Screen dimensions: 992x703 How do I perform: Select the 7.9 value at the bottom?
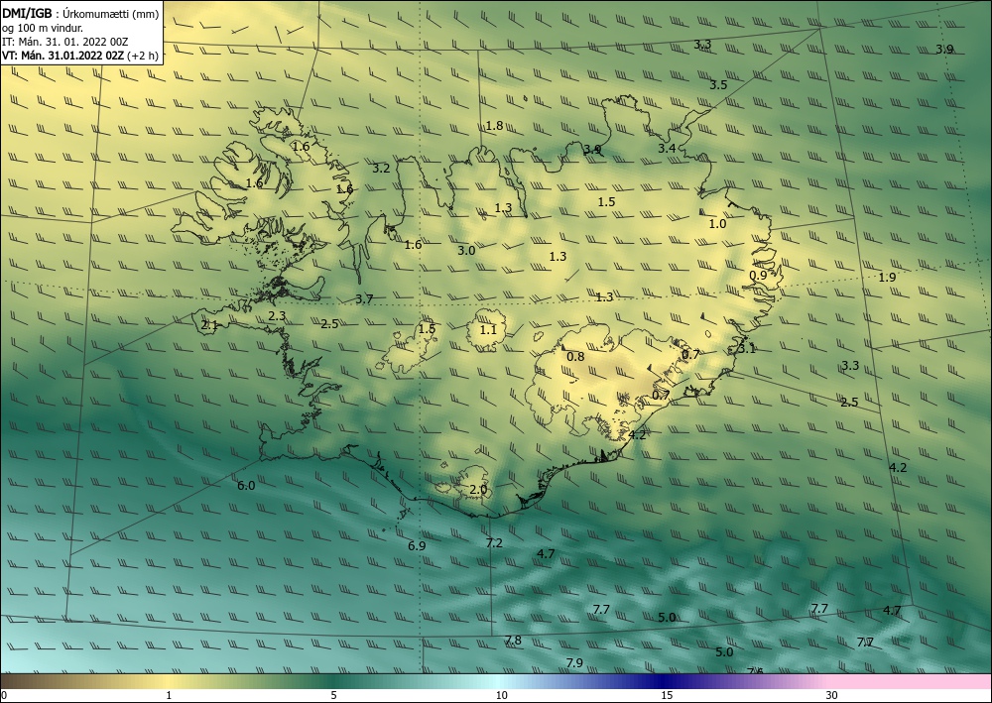(574, 662)
